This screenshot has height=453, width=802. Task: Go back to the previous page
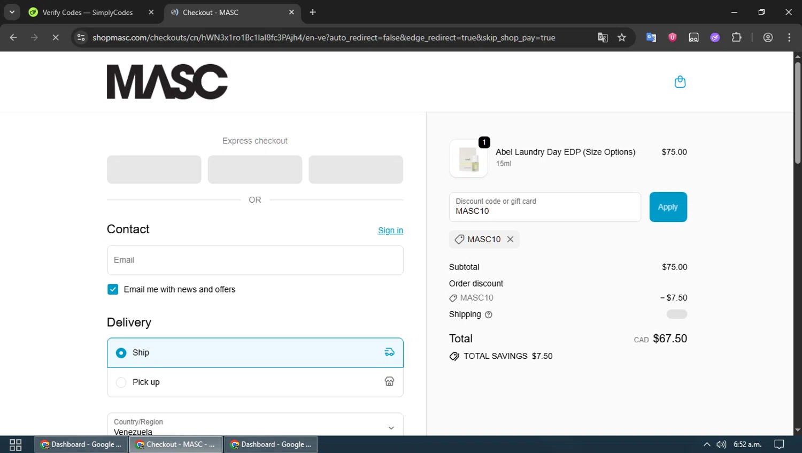click(13, 37)
